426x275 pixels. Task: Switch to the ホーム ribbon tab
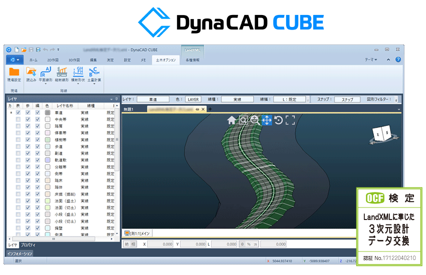tap(34, 60)
